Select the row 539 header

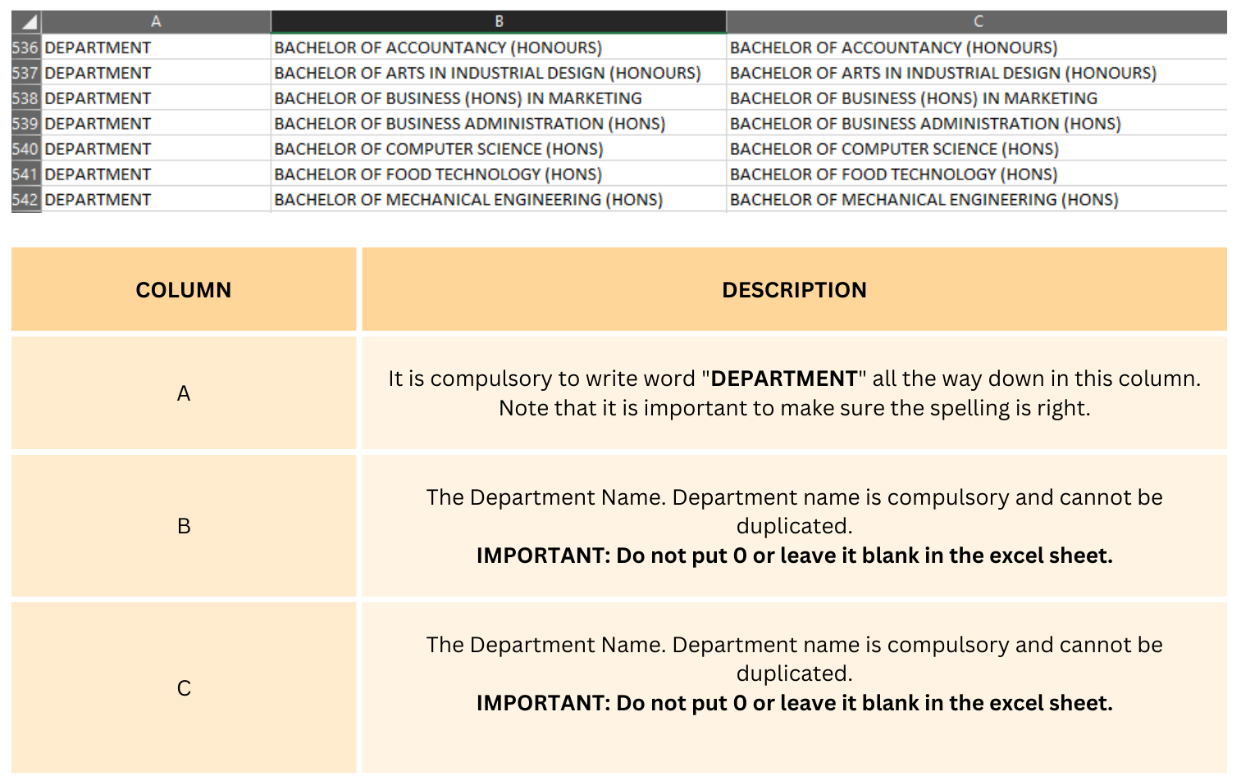[25, 124]
